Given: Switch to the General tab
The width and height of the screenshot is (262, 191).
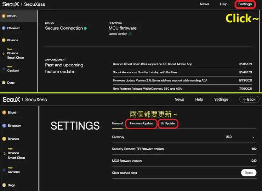Looking at the screenshot, I should (x=117, y=123).
